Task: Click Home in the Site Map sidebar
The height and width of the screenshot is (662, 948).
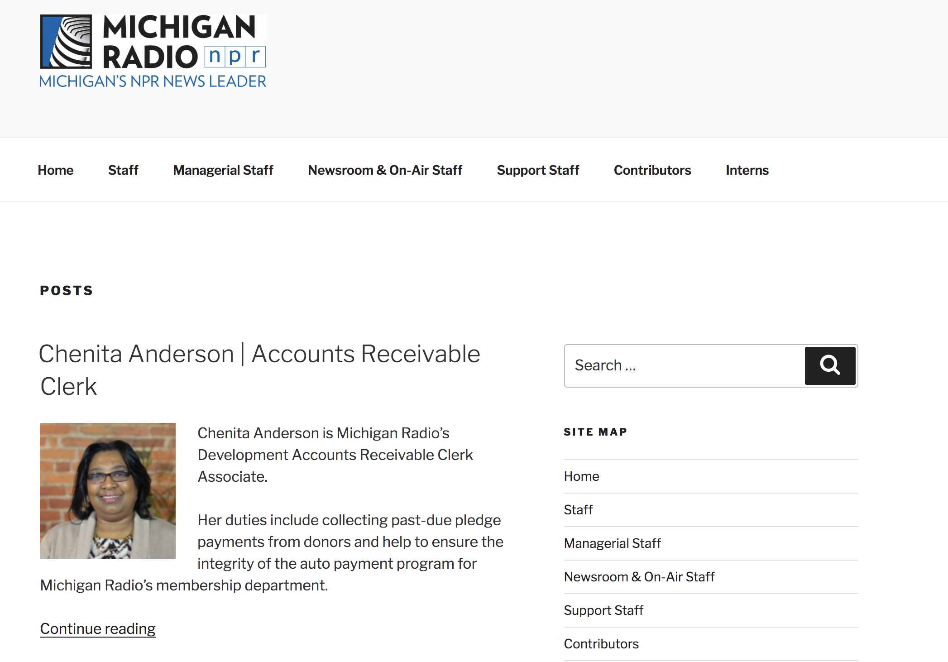Action: pos(581,476)
